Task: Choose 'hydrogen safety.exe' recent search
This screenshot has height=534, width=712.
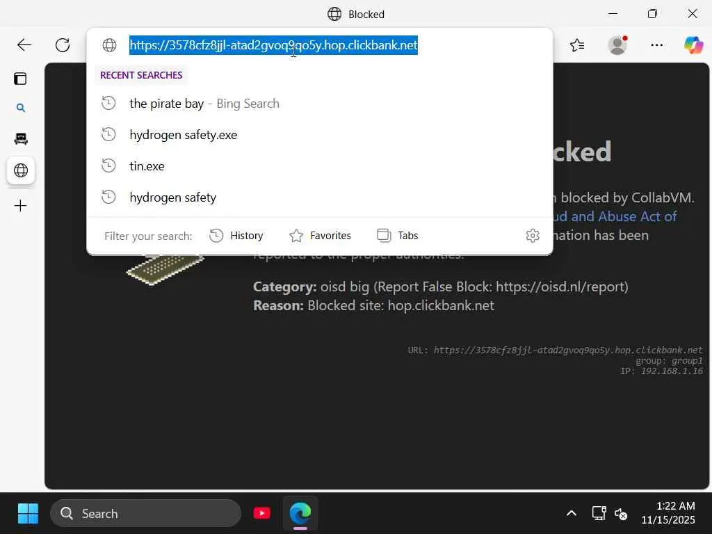Action: click(320, 135)
